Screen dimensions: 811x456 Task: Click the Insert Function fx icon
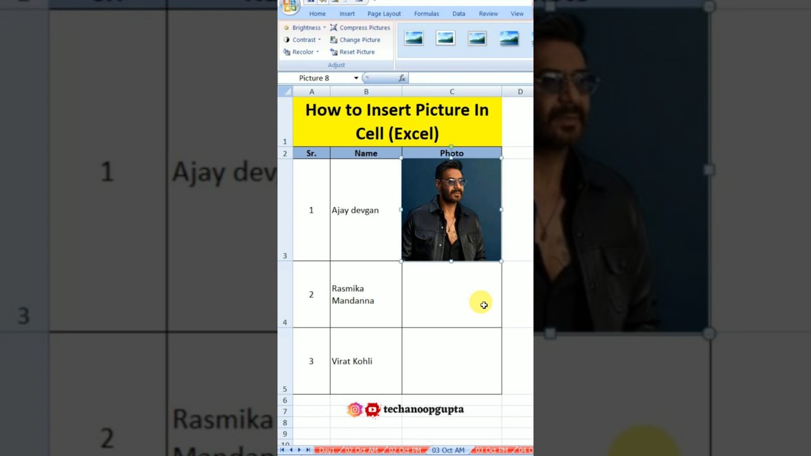pyautogui.click(x=402, y=78)
